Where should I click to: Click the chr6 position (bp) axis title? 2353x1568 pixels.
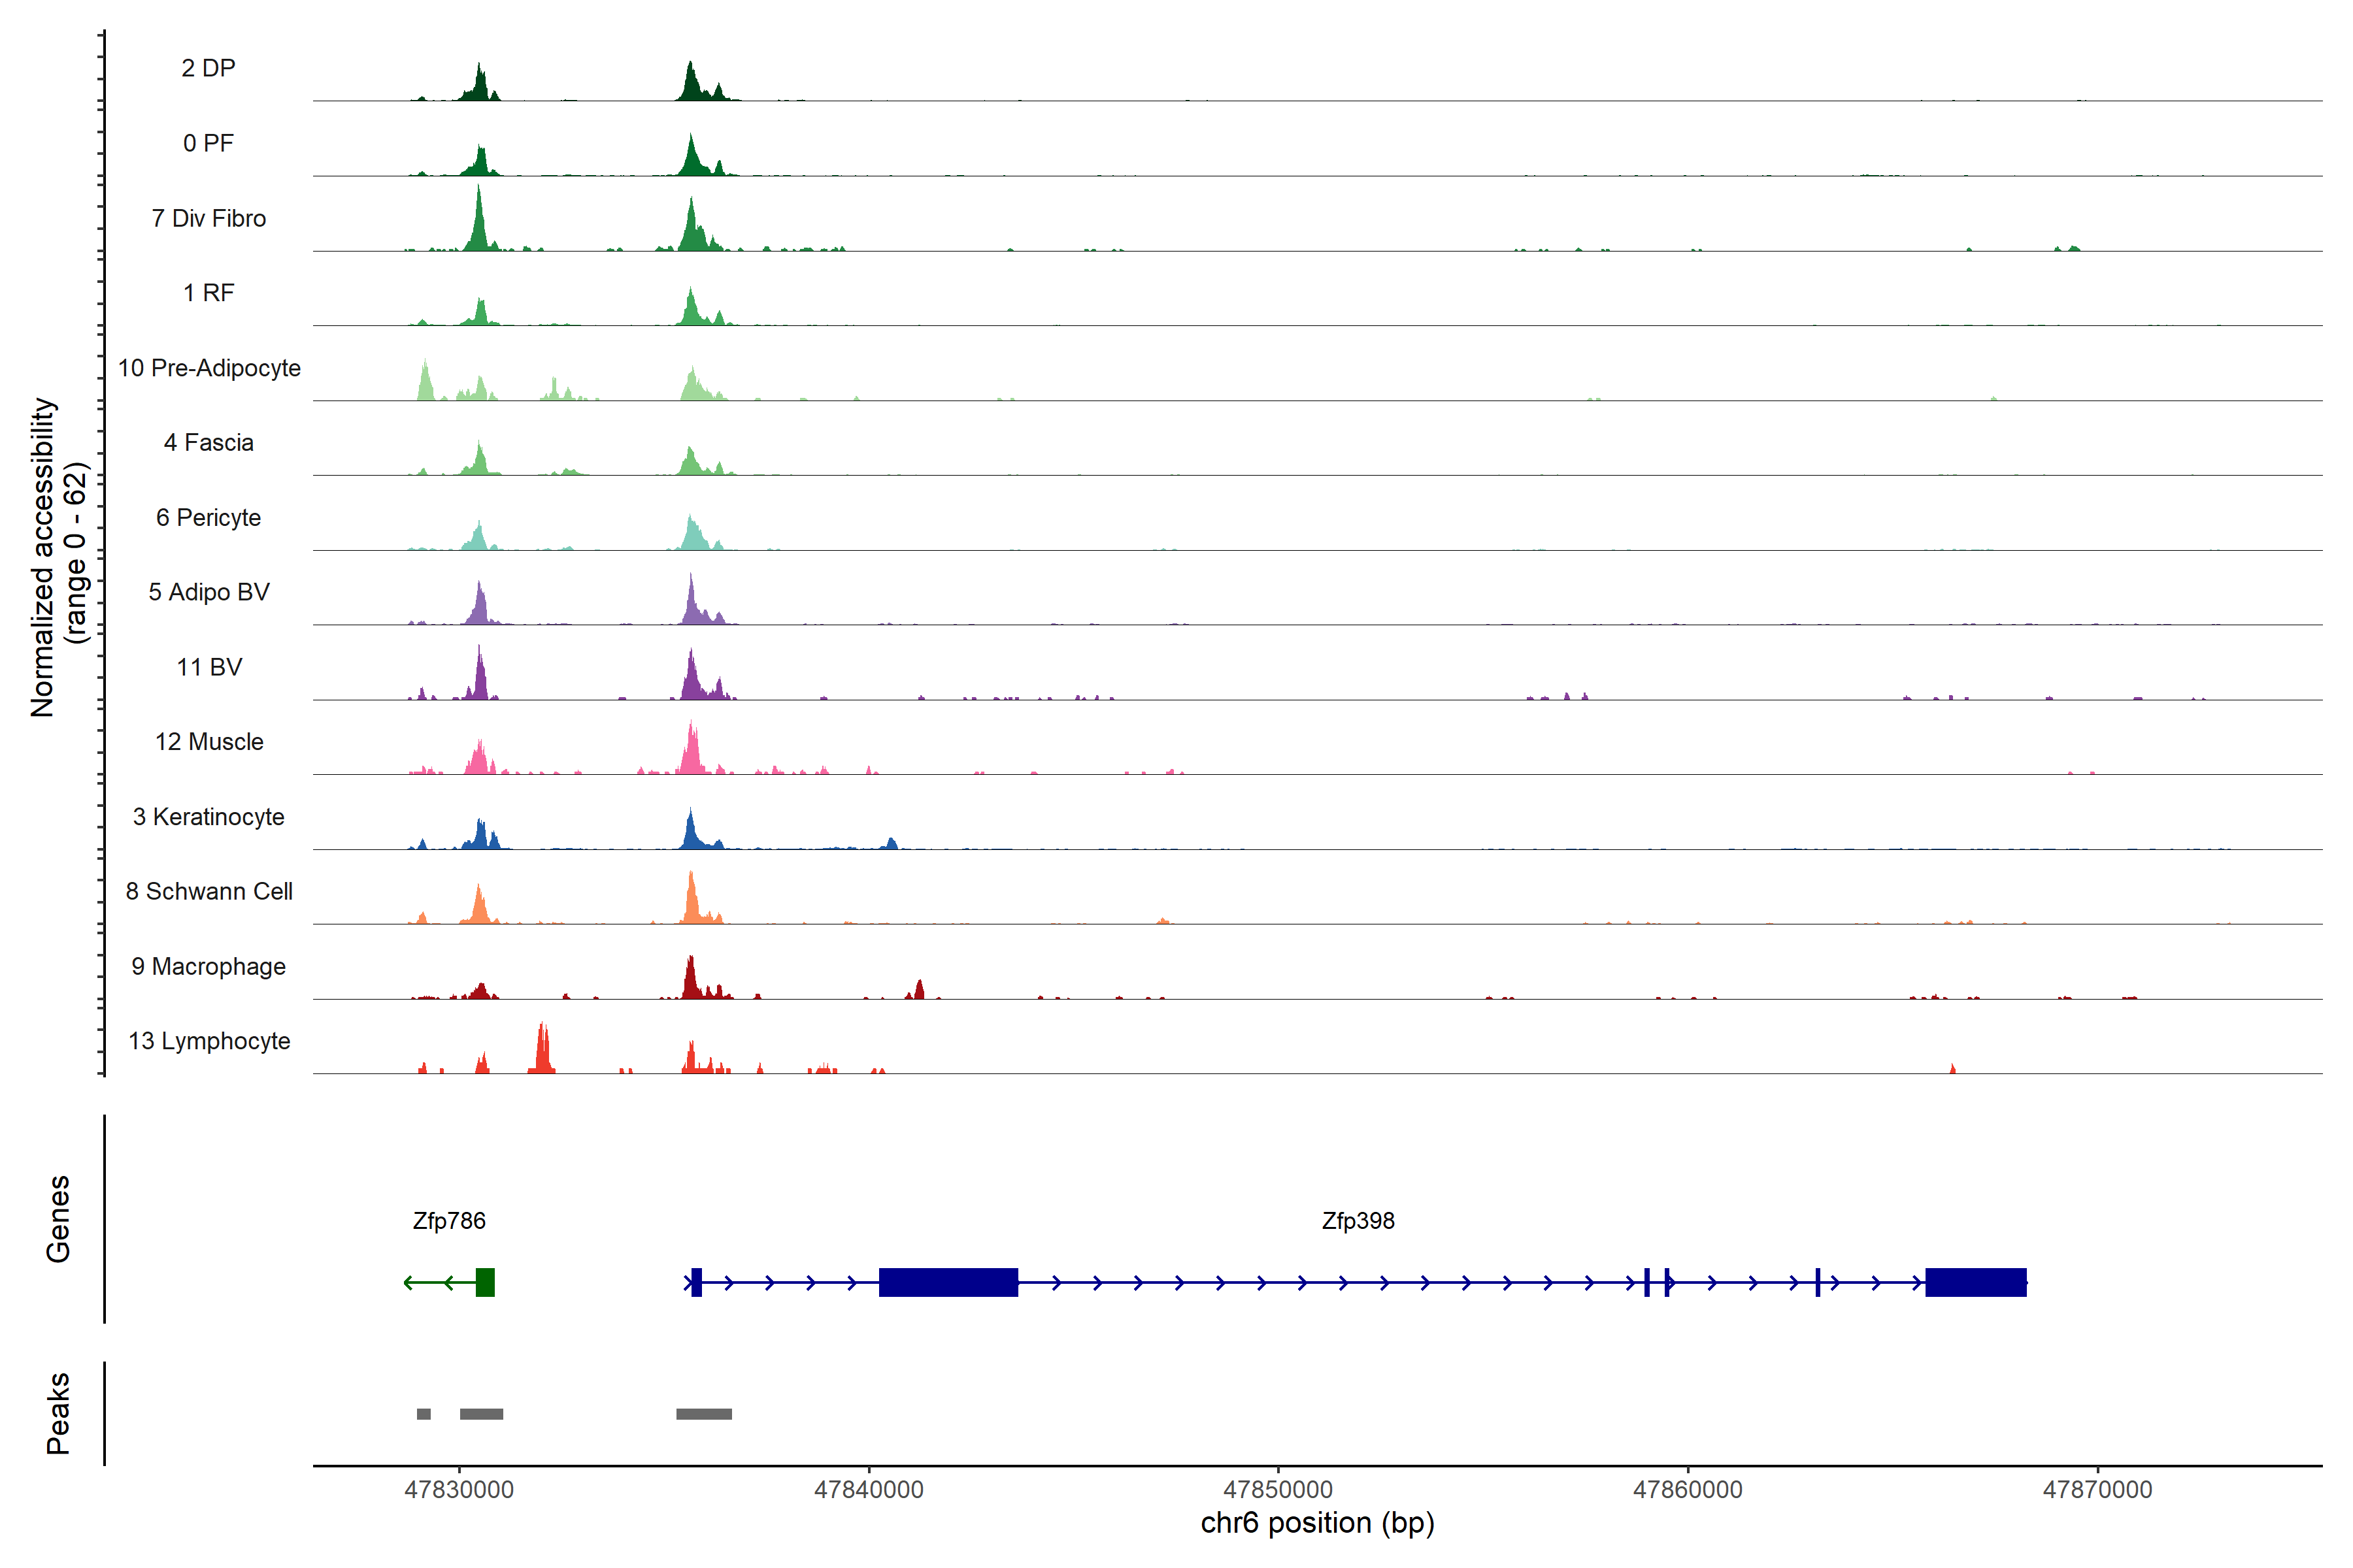1316,1523
